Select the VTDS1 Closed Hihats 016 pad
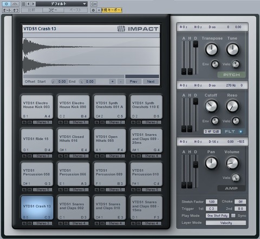This screenshot has height=239, width=260. click(73, 140)
